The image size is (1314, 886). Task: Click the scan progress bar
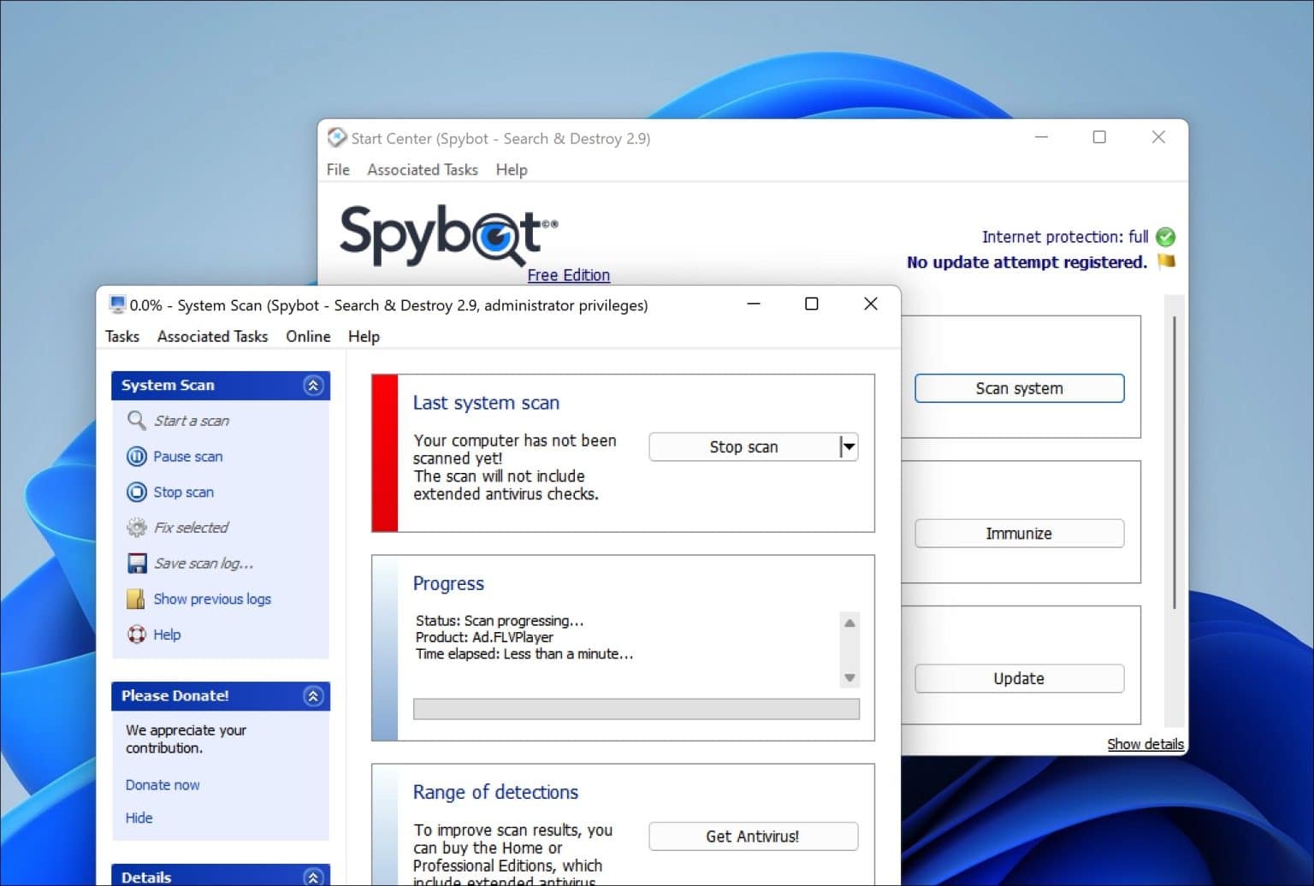636,709
